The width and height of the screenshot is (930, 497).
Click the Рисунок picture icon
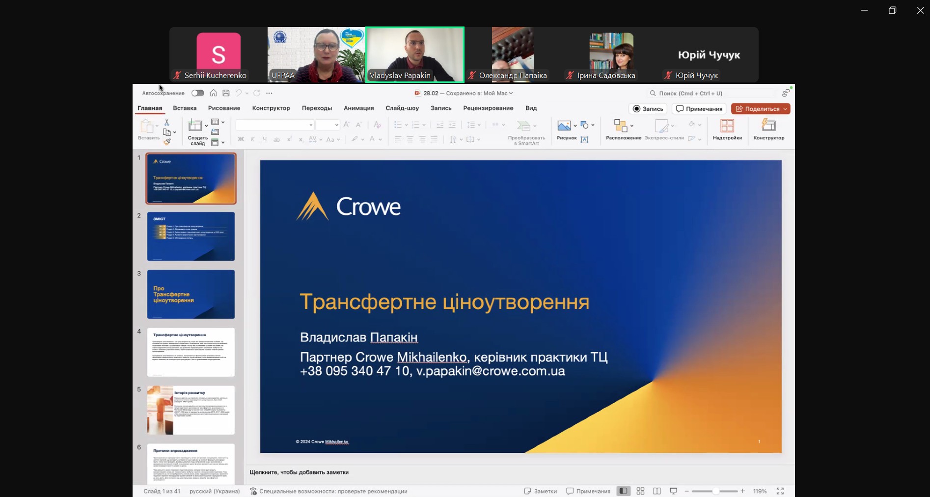[564, 126]
